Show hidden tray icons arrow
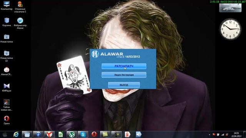The height and width of the screenshot is (138, 246). (209, 135)
